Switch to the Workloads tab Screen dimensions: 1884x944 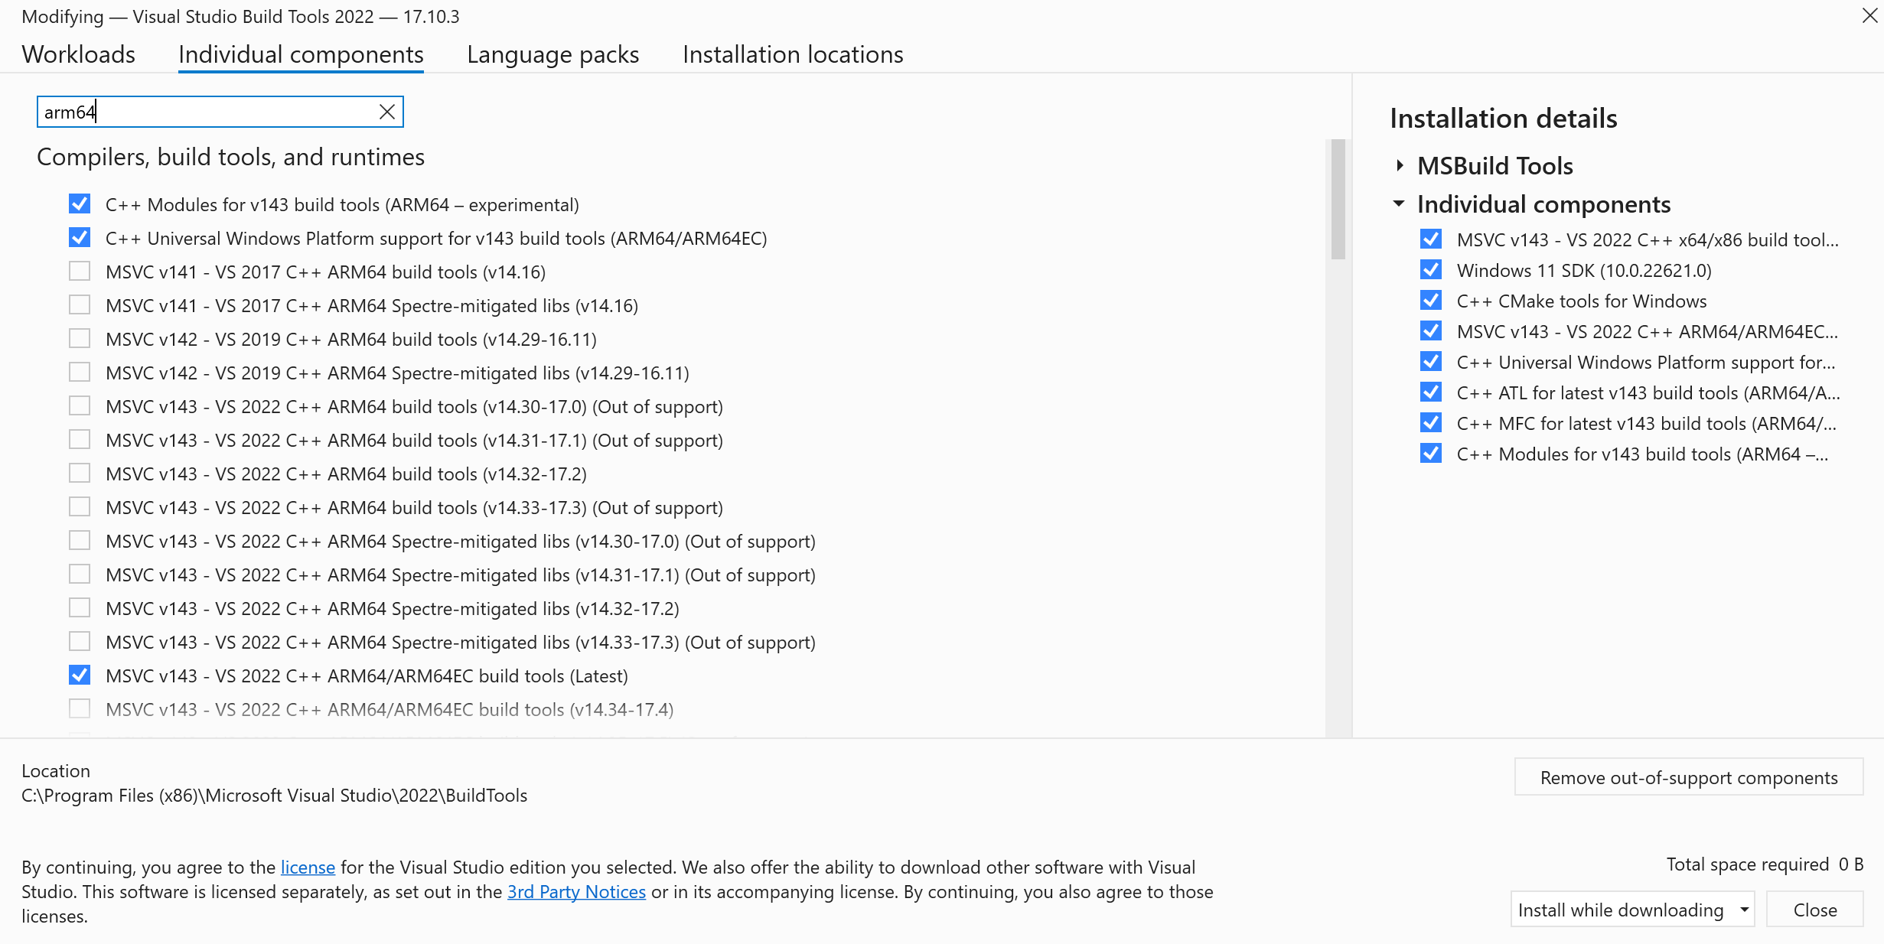coord(78,54)
